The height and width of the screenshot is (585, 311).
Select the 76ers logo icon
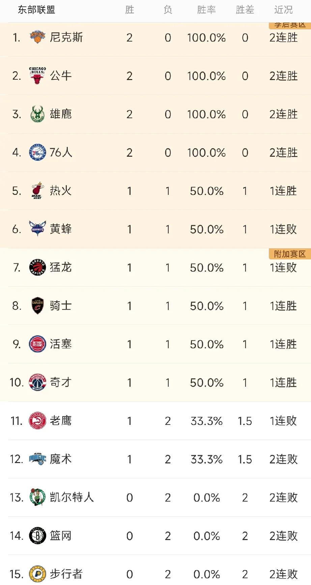tap(37, 152)
